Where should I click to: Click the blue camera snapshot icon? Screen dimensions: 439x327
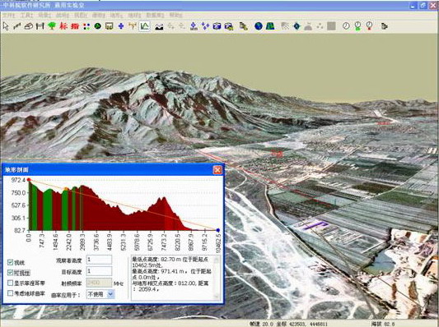217,26
